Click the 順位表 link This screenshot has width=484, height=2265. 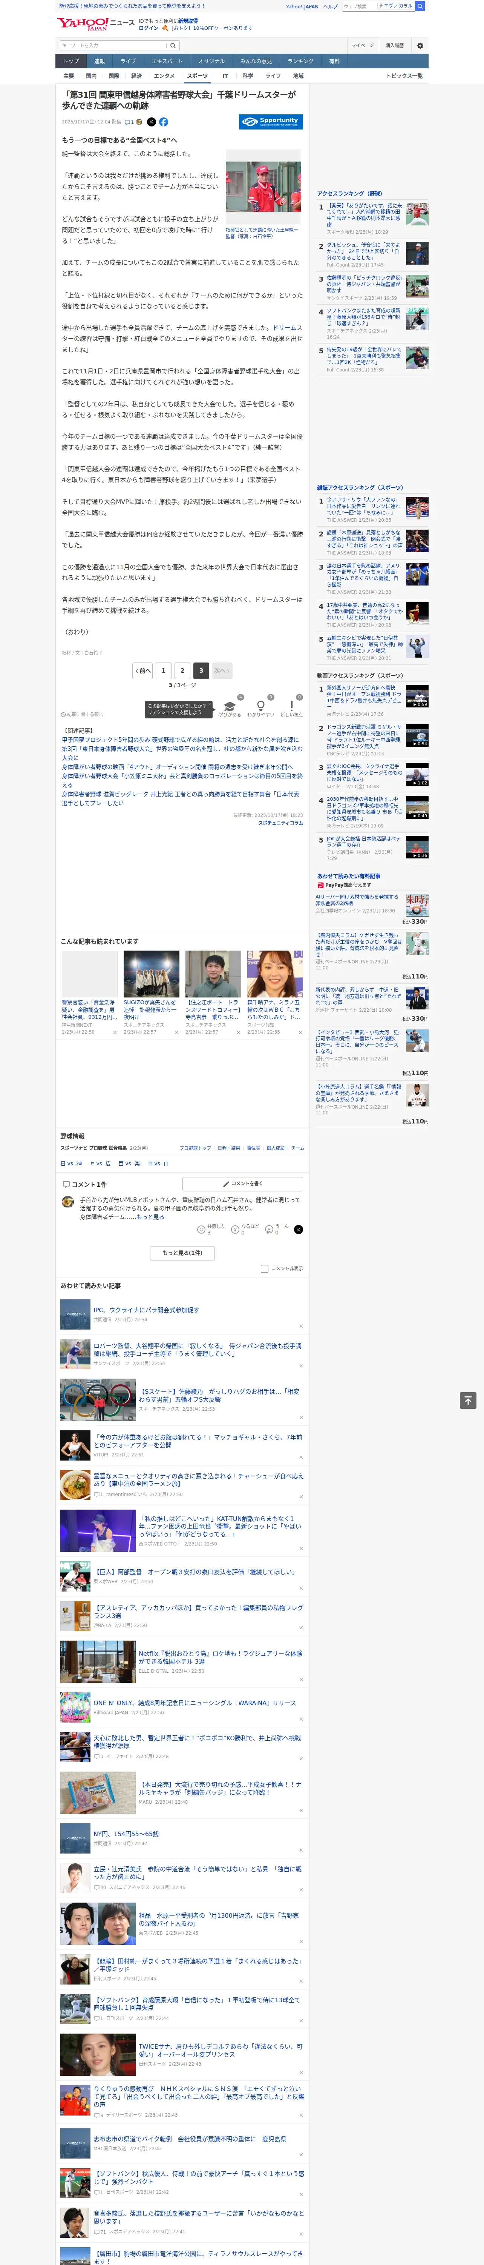(253, 1148)
